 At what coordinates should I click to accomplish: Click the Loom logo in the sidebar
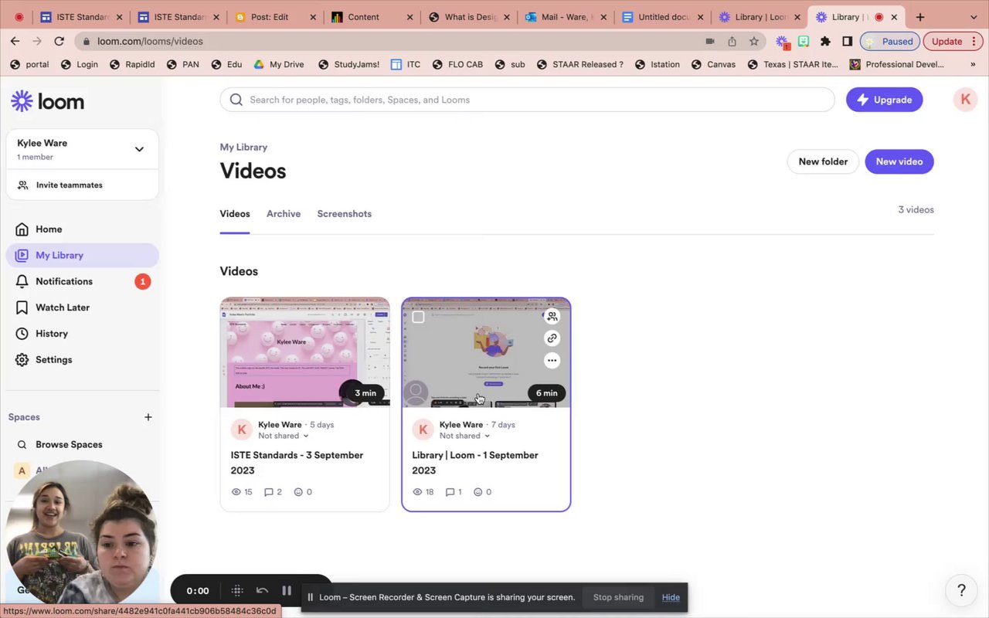[x=47, y=101]
